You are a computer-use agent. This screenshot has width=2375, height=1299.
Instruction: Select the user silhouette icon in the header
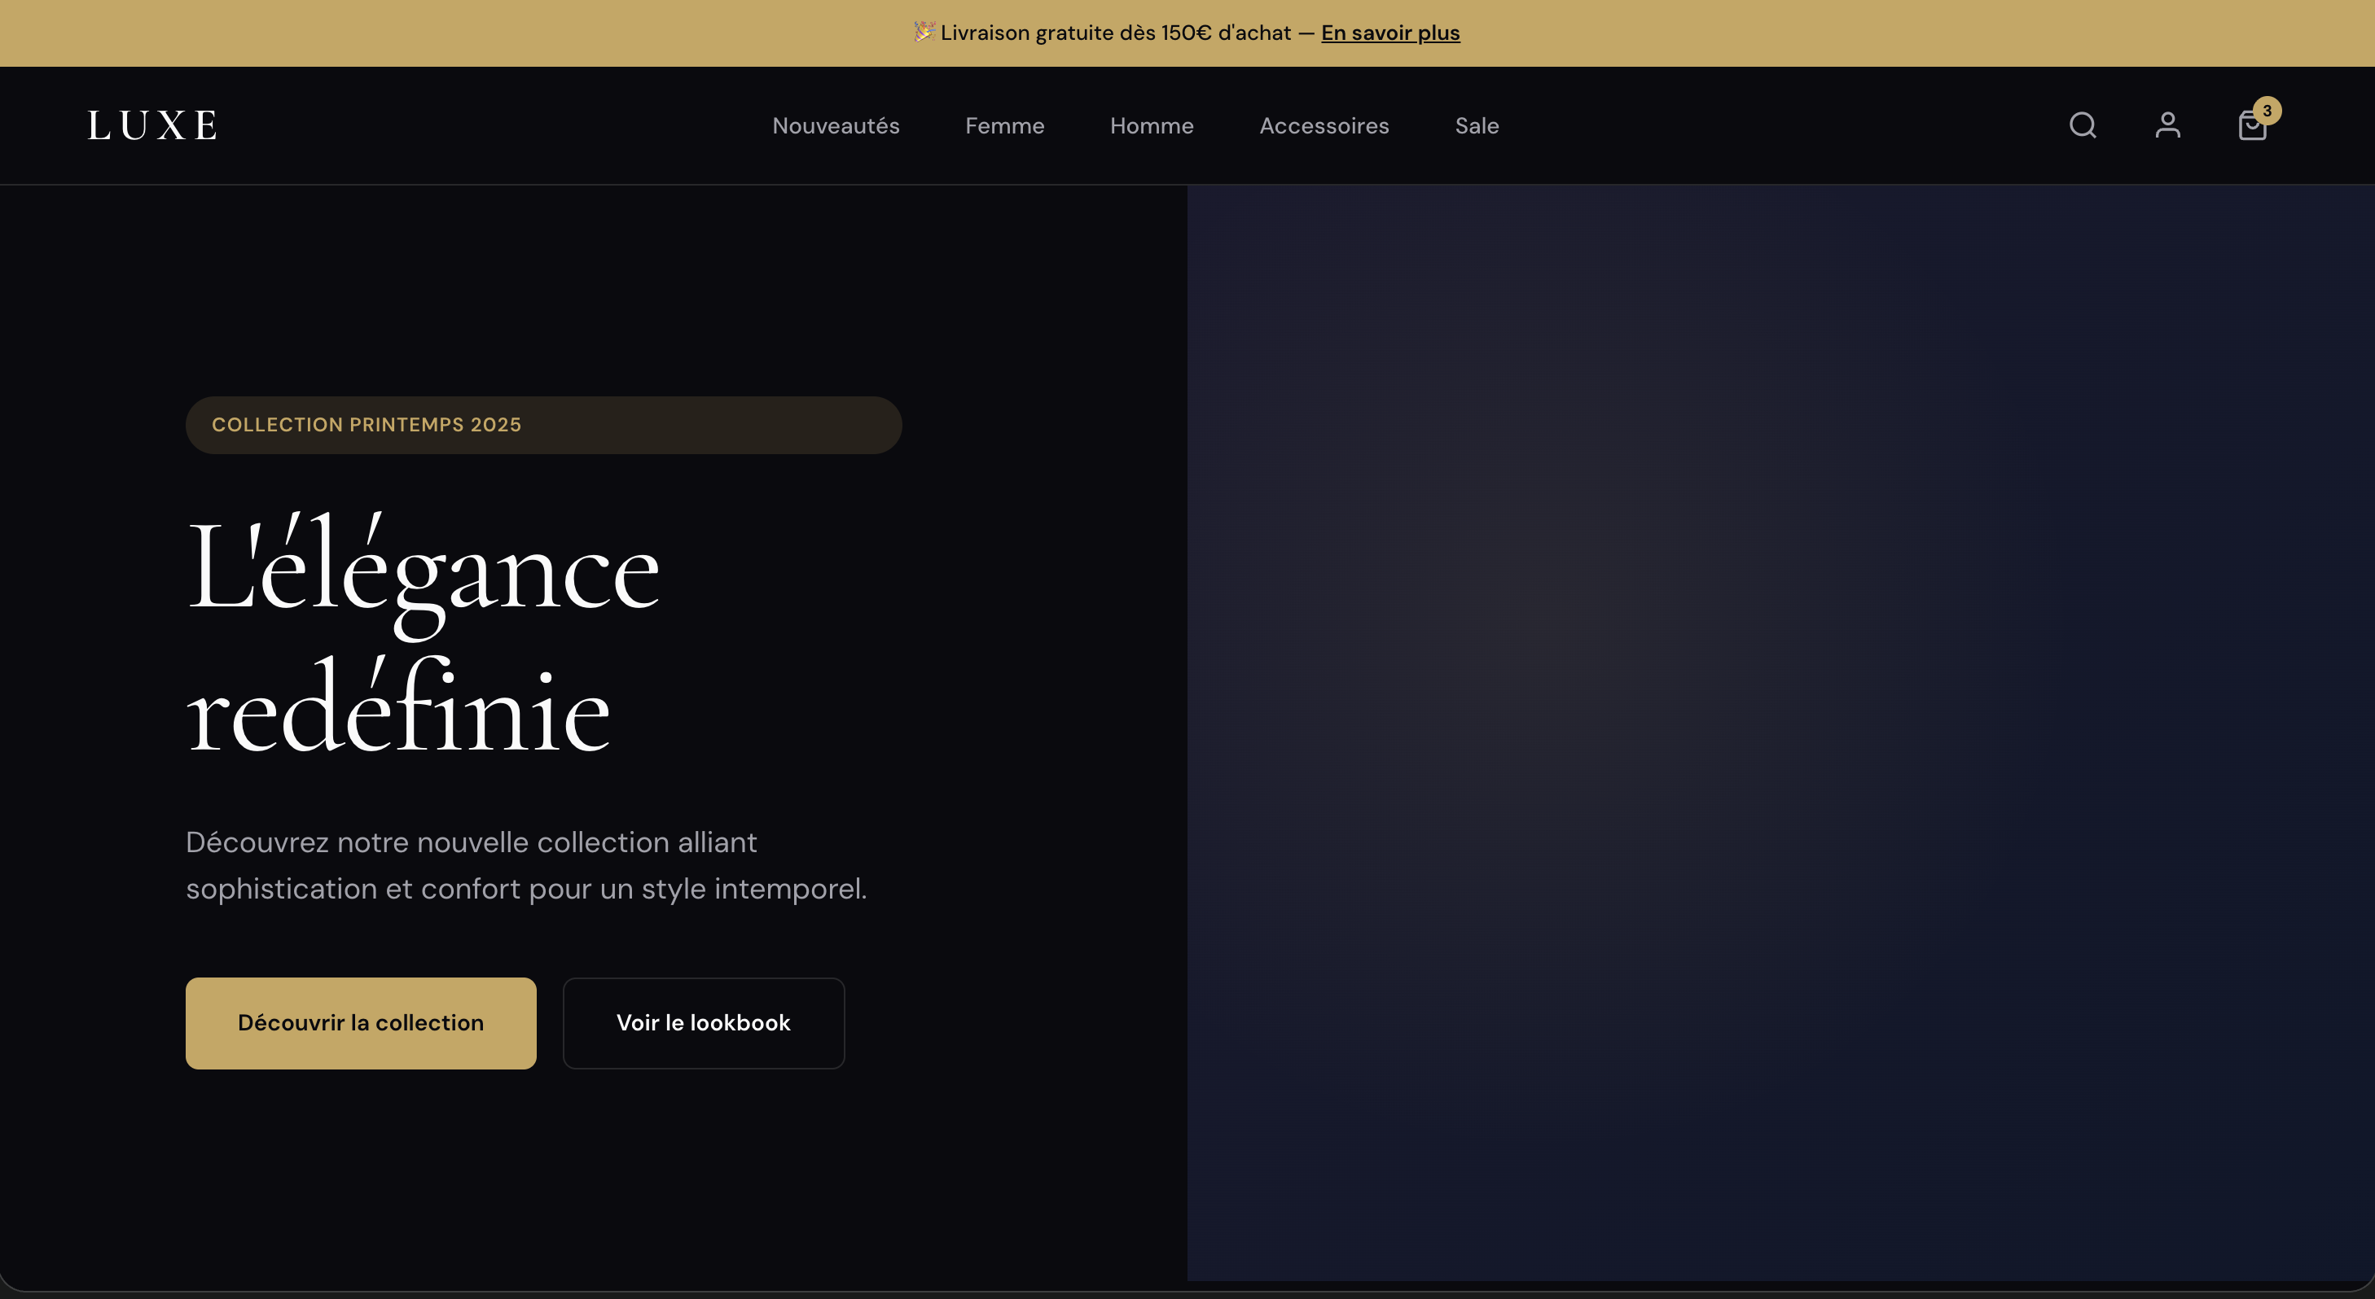2167,125
